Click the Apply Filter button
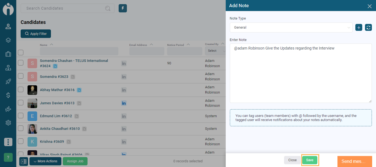Viewport: 376px width, 167px height. tap(36, 34)
